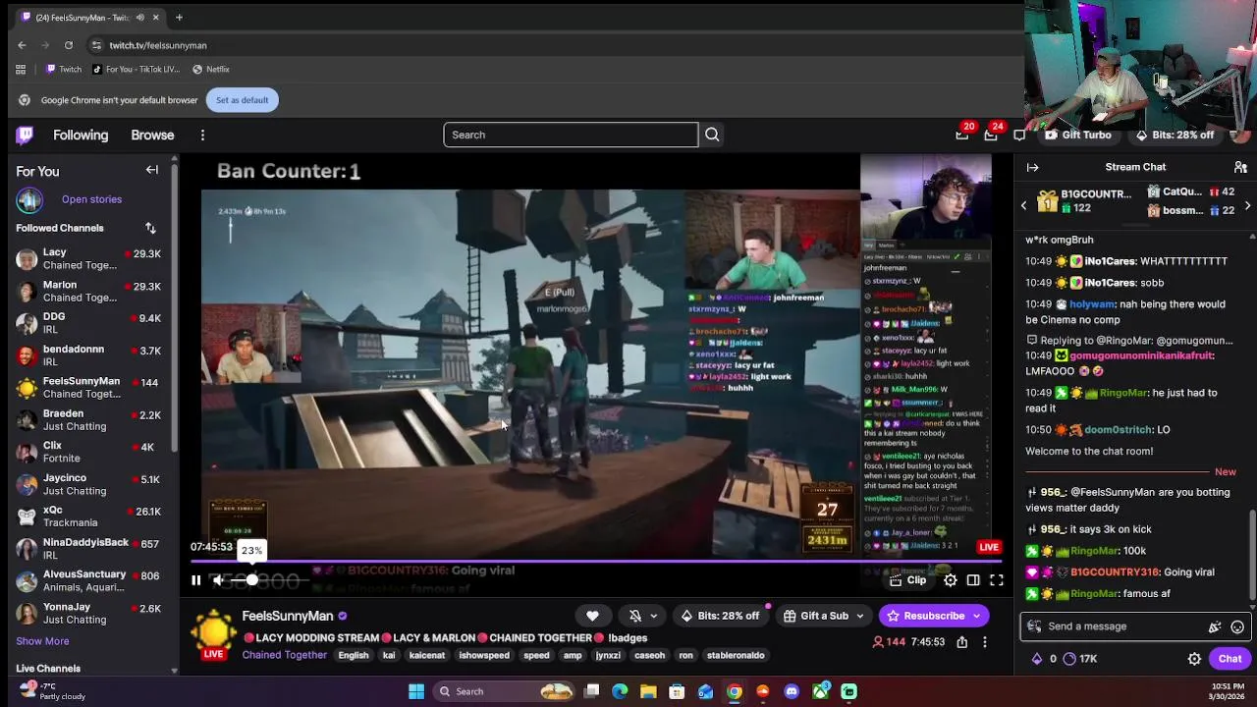The height and width of the screenshot is (707, 1257).
Task: Collapse the For You sidebar
Action: click(x=152, y=170)
